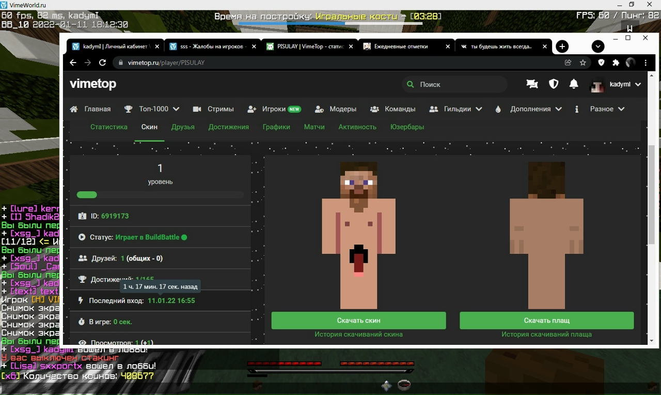Click the share icon in address bar
661x395 pixels.
(x=568, y=63)
